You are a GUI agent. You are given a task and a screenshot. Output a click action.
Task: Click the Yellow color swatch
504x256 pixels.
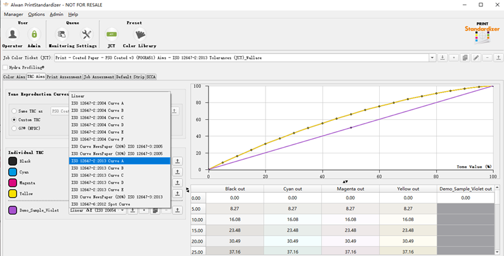[x=13, y=194]
